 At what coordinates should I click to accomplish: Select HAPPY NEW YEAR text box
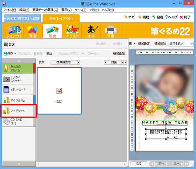pos(165,123)
